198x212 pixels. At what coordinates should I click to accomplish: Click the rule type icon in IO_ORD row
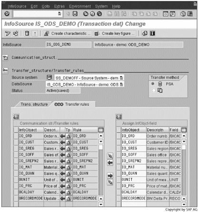click(69, 136)
